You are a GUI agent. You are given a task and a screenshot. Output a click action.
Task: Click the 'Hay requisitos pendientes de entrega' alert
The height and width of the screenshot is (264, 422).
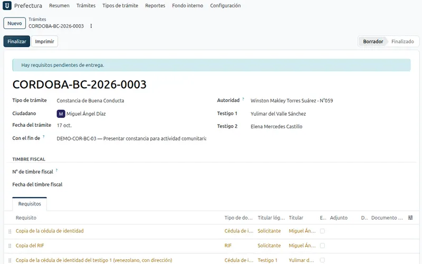(x=212, y=65)
